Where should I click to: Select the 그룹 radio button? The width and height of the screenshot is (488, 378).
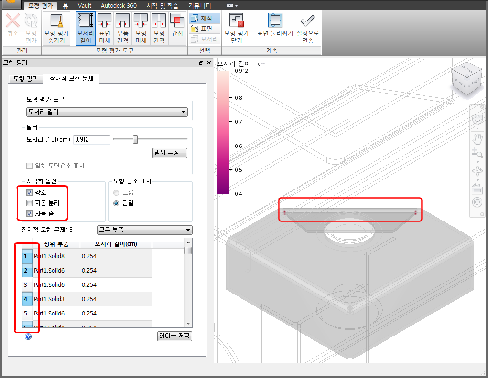[116, 193]
